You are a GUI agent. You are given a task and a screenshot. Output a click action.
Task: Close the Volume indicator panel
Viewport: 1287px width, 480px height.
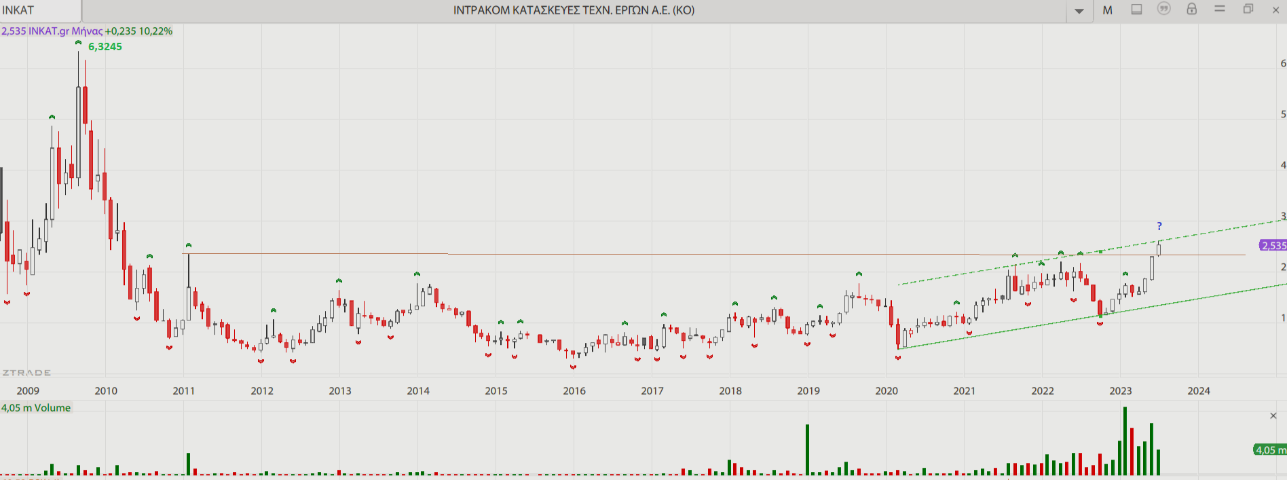pyautogui.click(x=1273, y=416)
